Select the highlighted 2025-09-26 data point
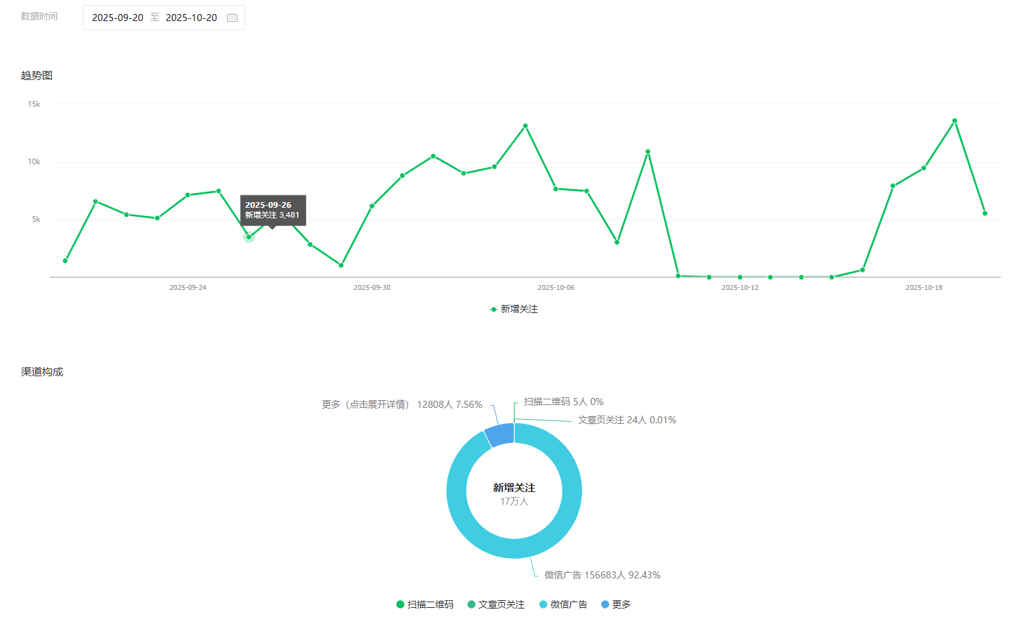The width and height of the screenshot is (1024, 624). tap(249, 237)
